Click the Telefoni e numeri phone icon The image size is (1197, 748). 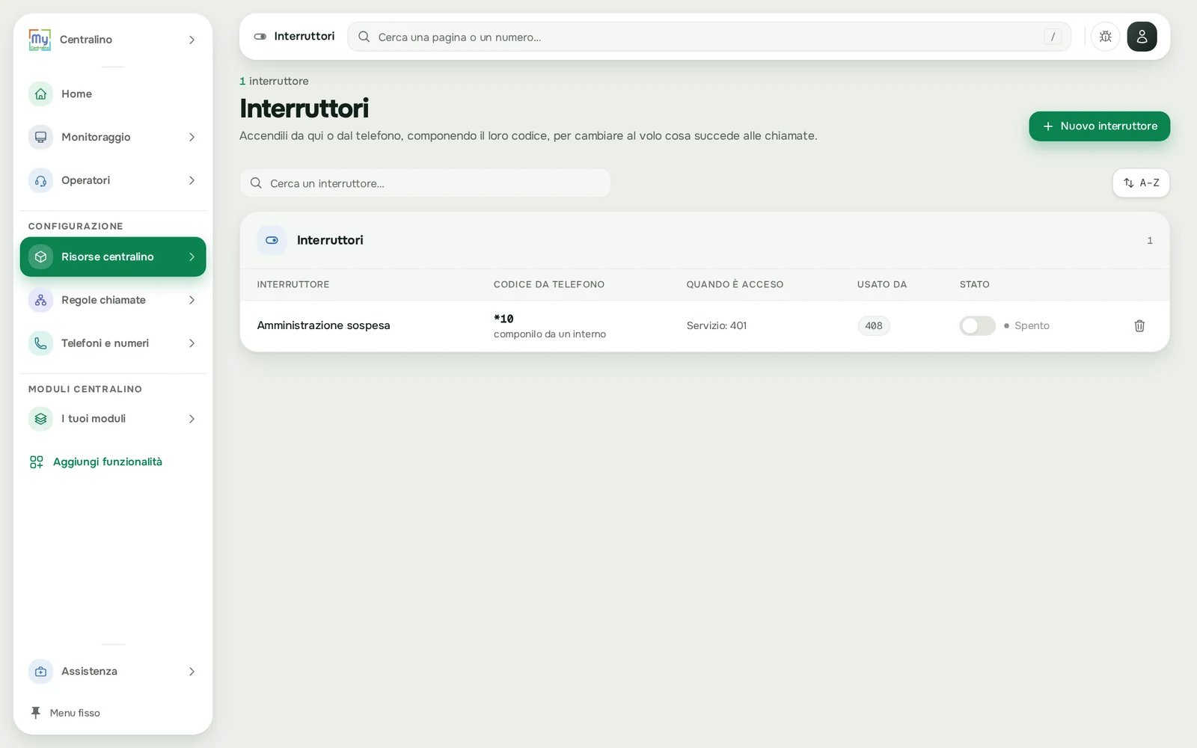[x=40, y=343]
